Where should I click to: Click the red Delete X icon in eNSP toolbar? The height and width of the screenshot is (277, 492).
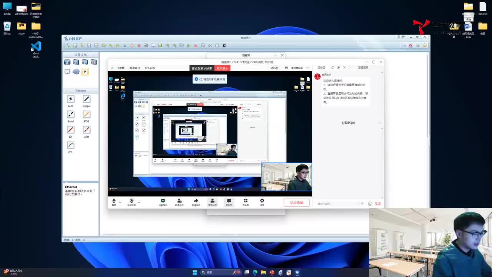pyautogui.click(x=139, y=45)
